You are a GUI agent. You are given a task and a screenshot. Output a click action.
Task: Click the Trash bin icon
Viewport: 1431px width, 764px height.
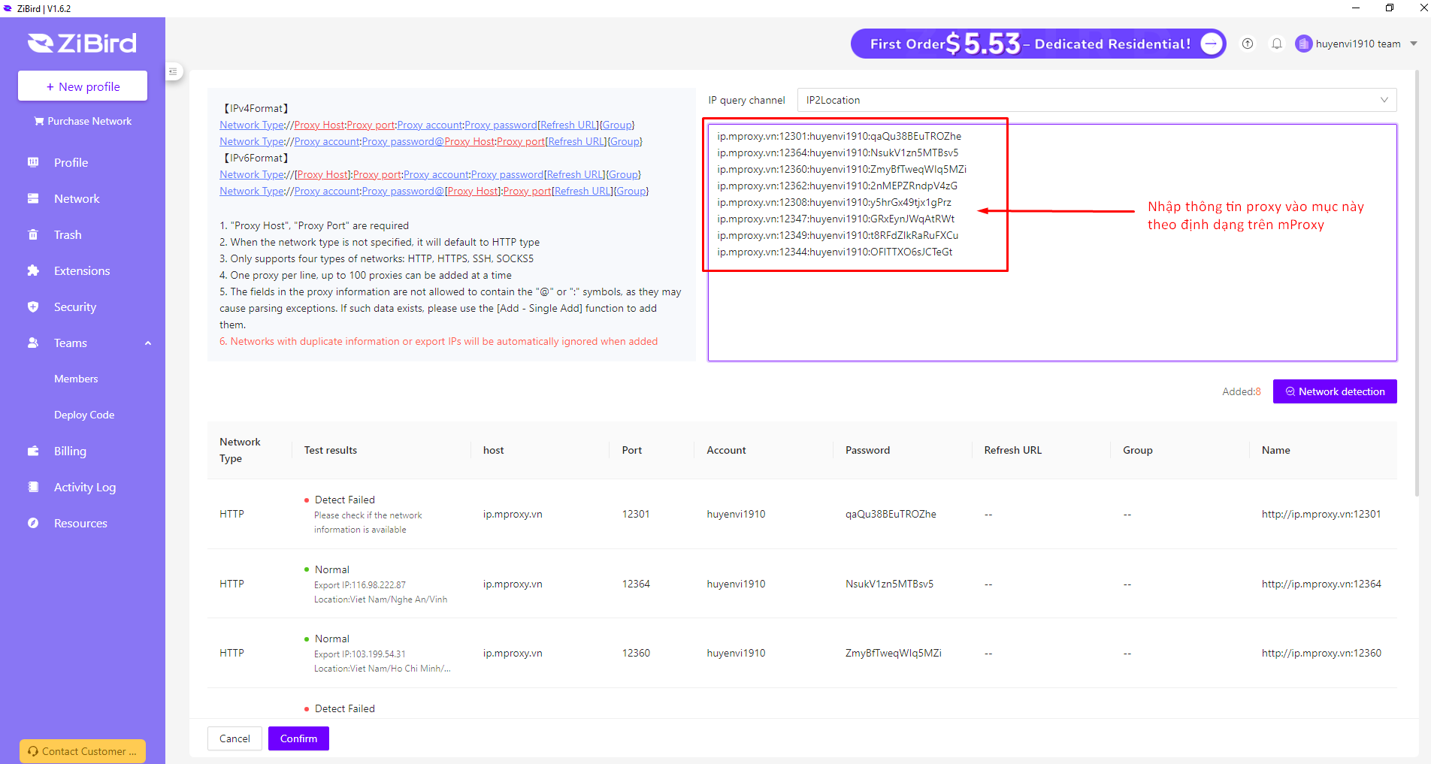tap(33, 234)
